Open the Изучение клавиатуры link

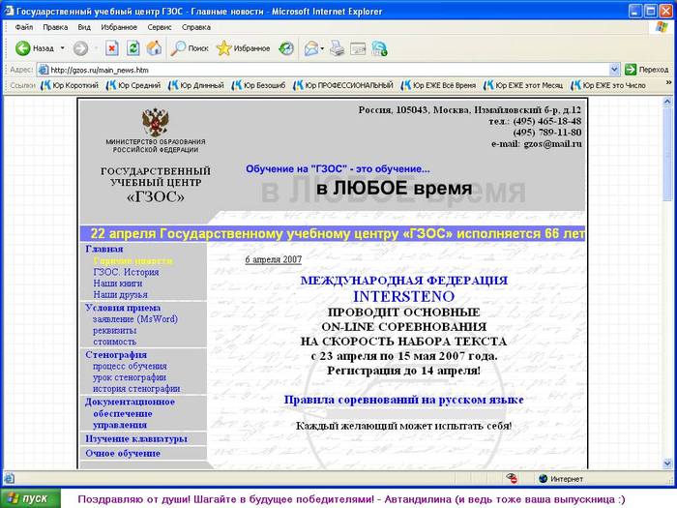pyautogui.click(x=136, y=439)
